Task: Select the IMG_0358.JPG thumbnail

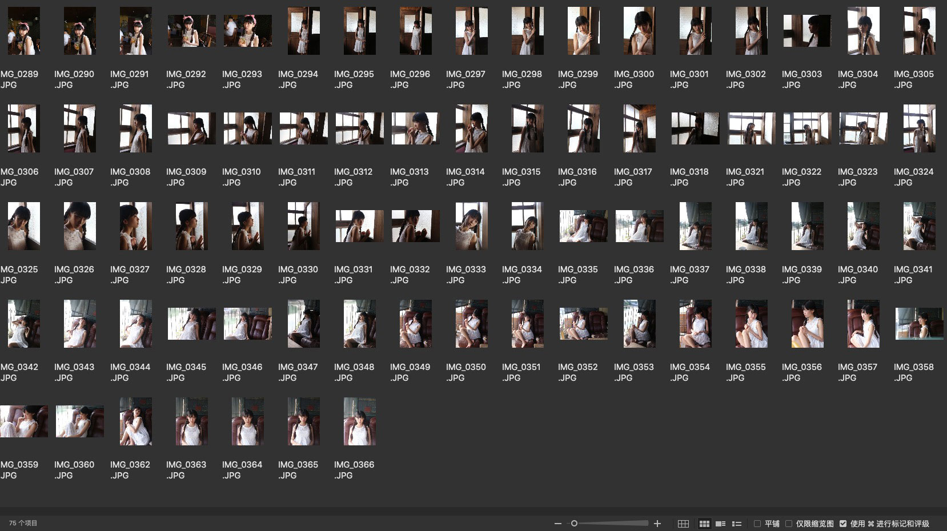Action: [919, 324]
